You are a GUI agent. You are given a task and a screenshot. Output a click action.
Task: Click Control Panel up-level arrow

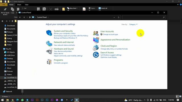pyautogui.click(x=30, y=17)
